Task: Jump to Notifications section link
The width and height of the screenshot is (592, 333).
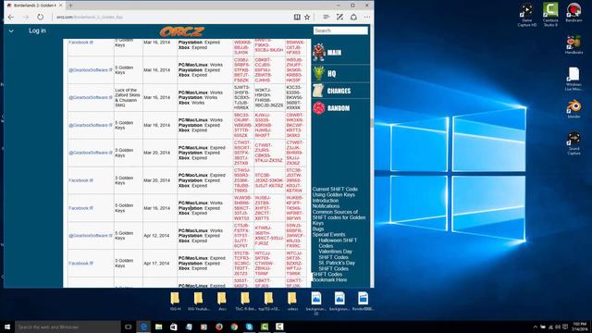Action: pos(326,206)
